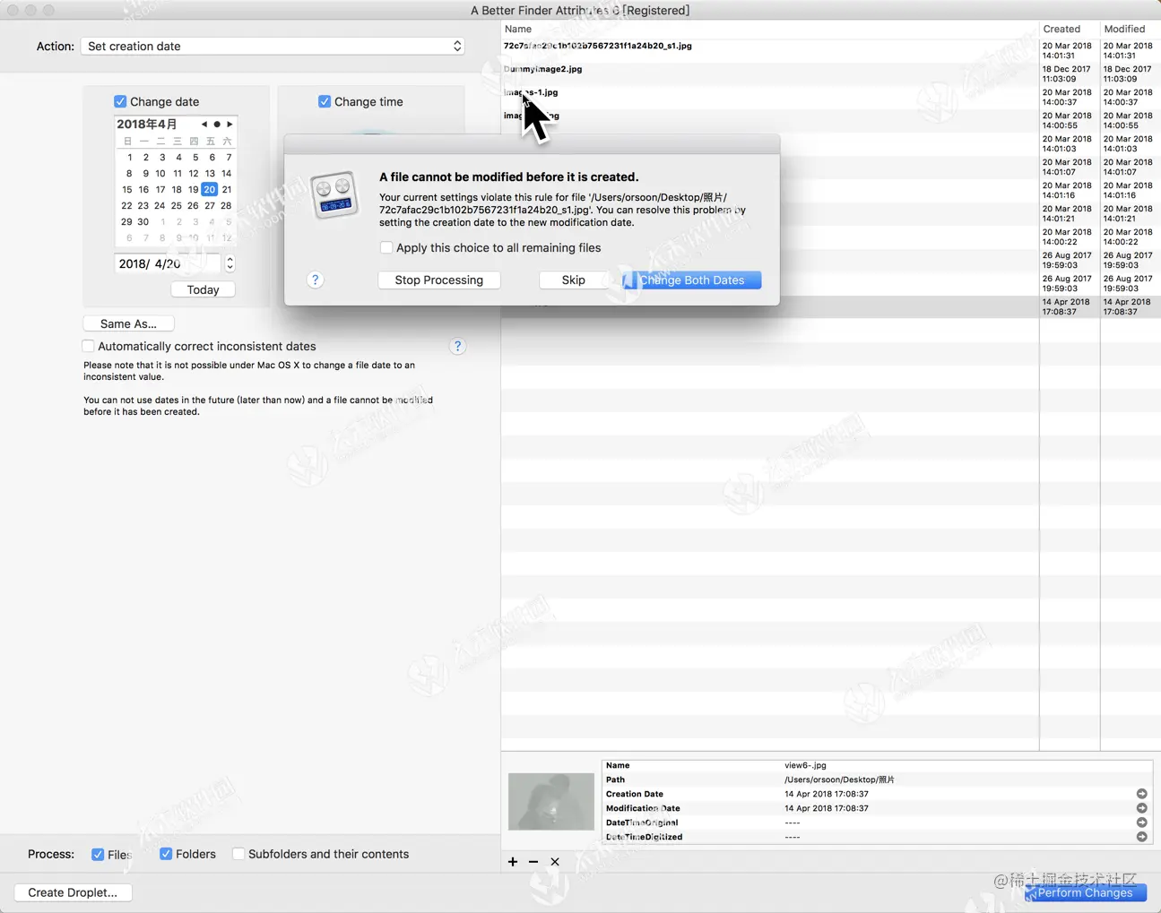
Task: Click the file preview thumbnail
Action: coord(550,801)
